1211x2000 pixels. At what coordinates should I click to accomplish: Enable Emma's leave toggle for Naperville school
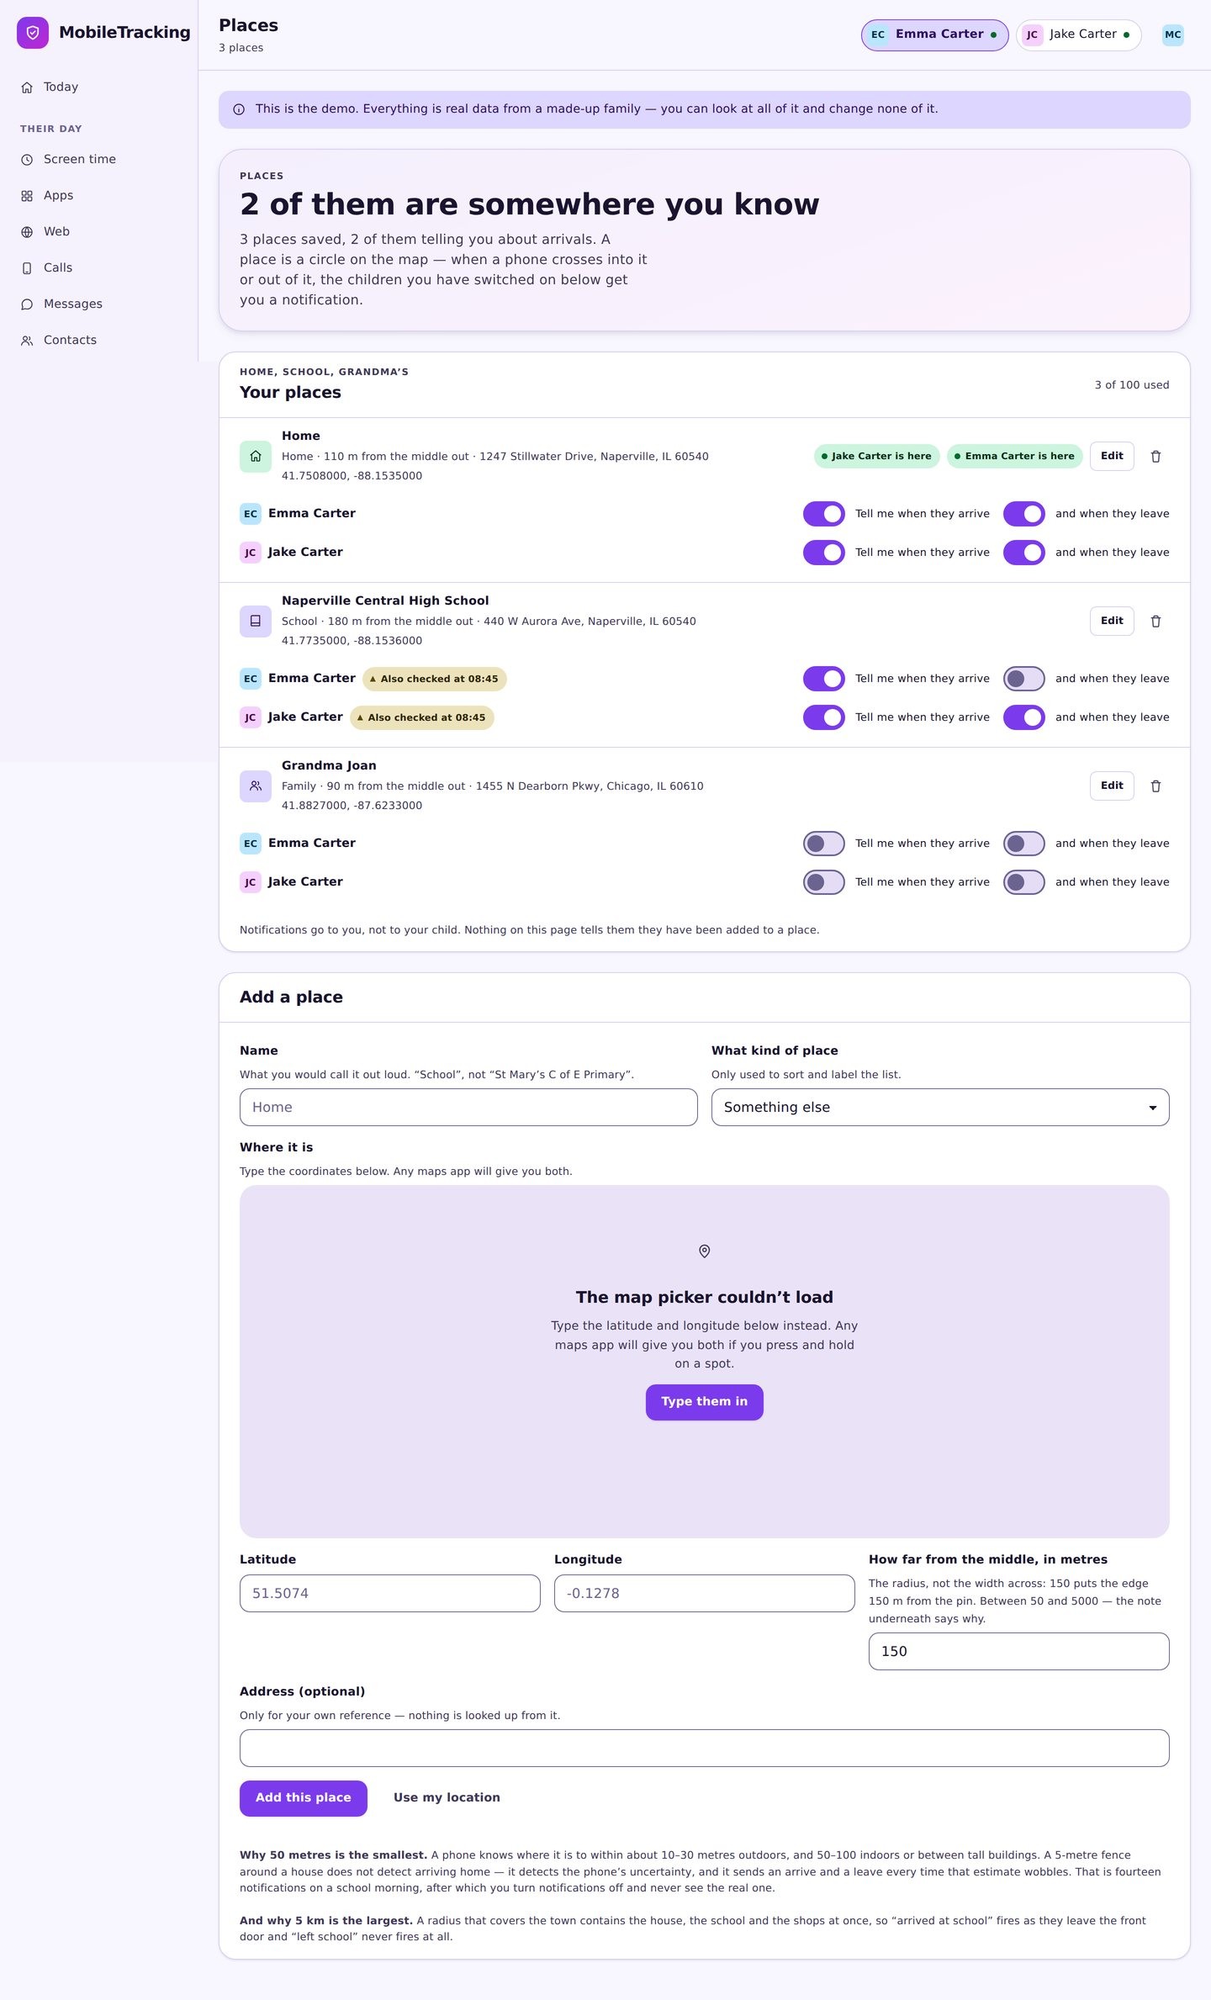[1024, 679]
